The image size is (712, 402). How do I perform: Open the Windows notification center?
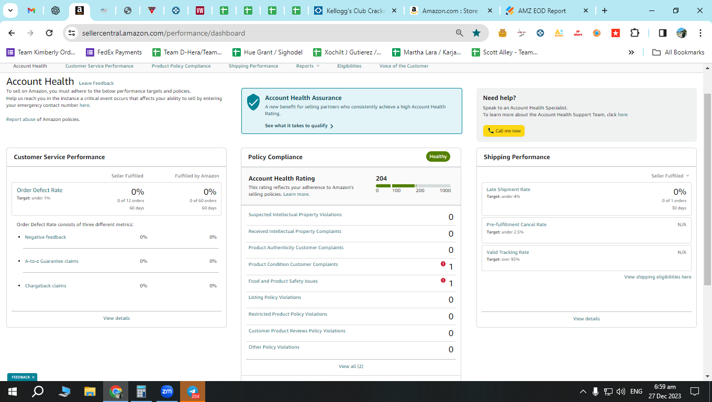click(x=695, y=392)
